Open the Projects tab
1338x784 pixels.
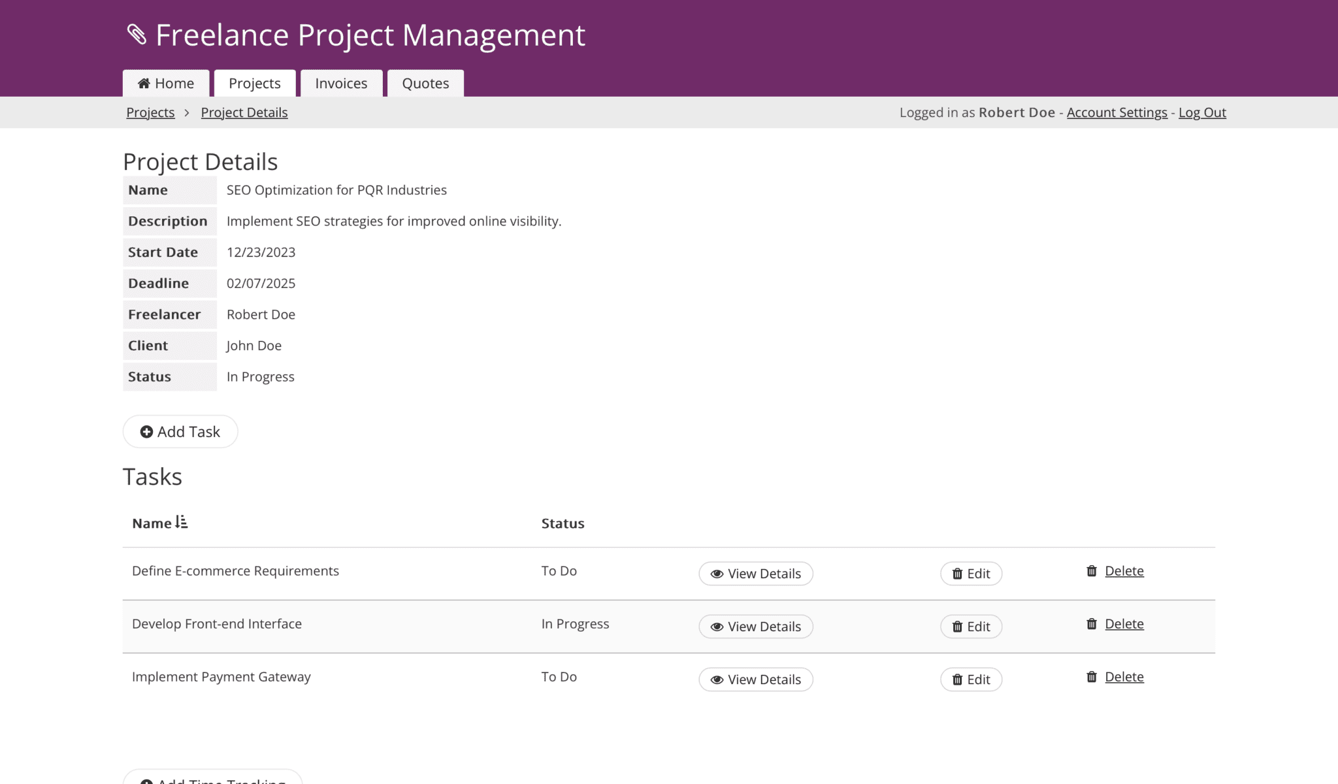(255, 83)
